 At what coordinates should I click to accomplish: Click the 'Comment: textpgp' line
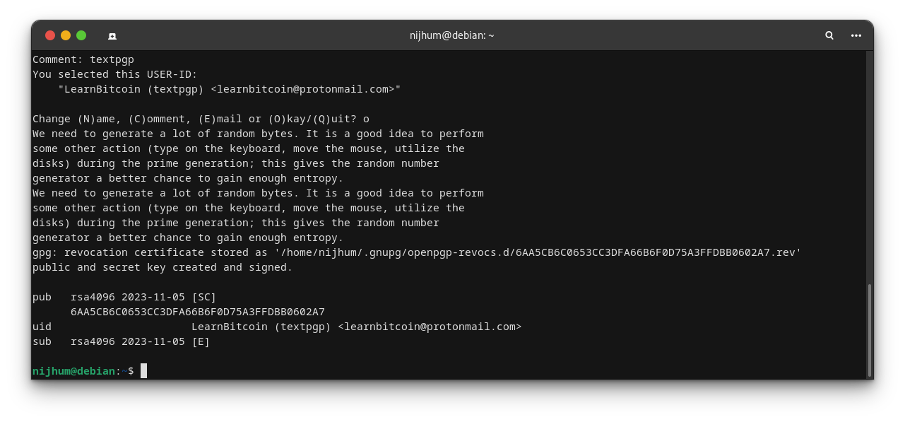(x=83, y=59)
